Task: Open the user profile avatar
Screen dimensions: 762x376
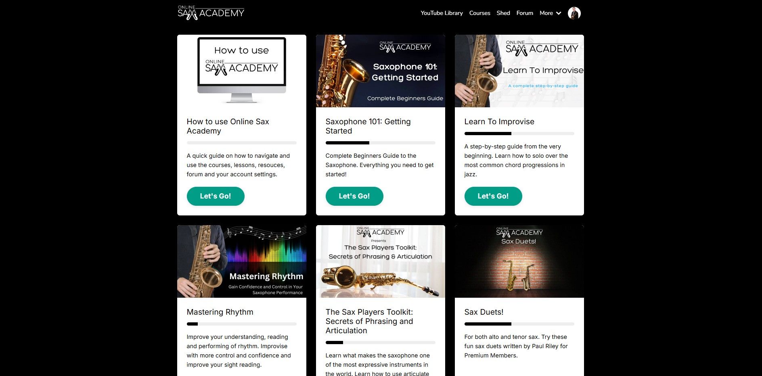Action: (x=574, y=13)
